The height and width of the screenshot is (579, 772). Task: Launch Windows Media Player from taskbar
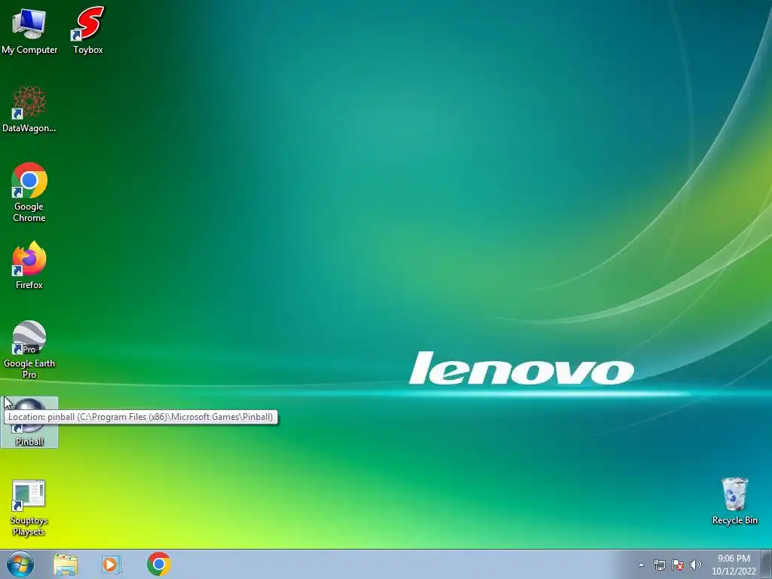click(112, 565)
